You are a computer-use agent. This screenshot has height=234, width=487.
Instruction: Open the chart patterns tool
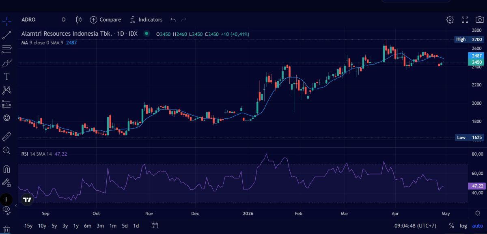pyautogui.click(x=6, y=90)
